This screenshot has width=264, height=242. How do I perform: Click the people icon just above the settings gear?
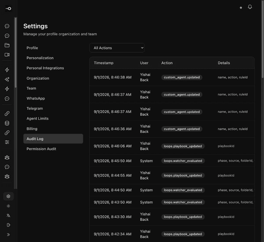7,177
